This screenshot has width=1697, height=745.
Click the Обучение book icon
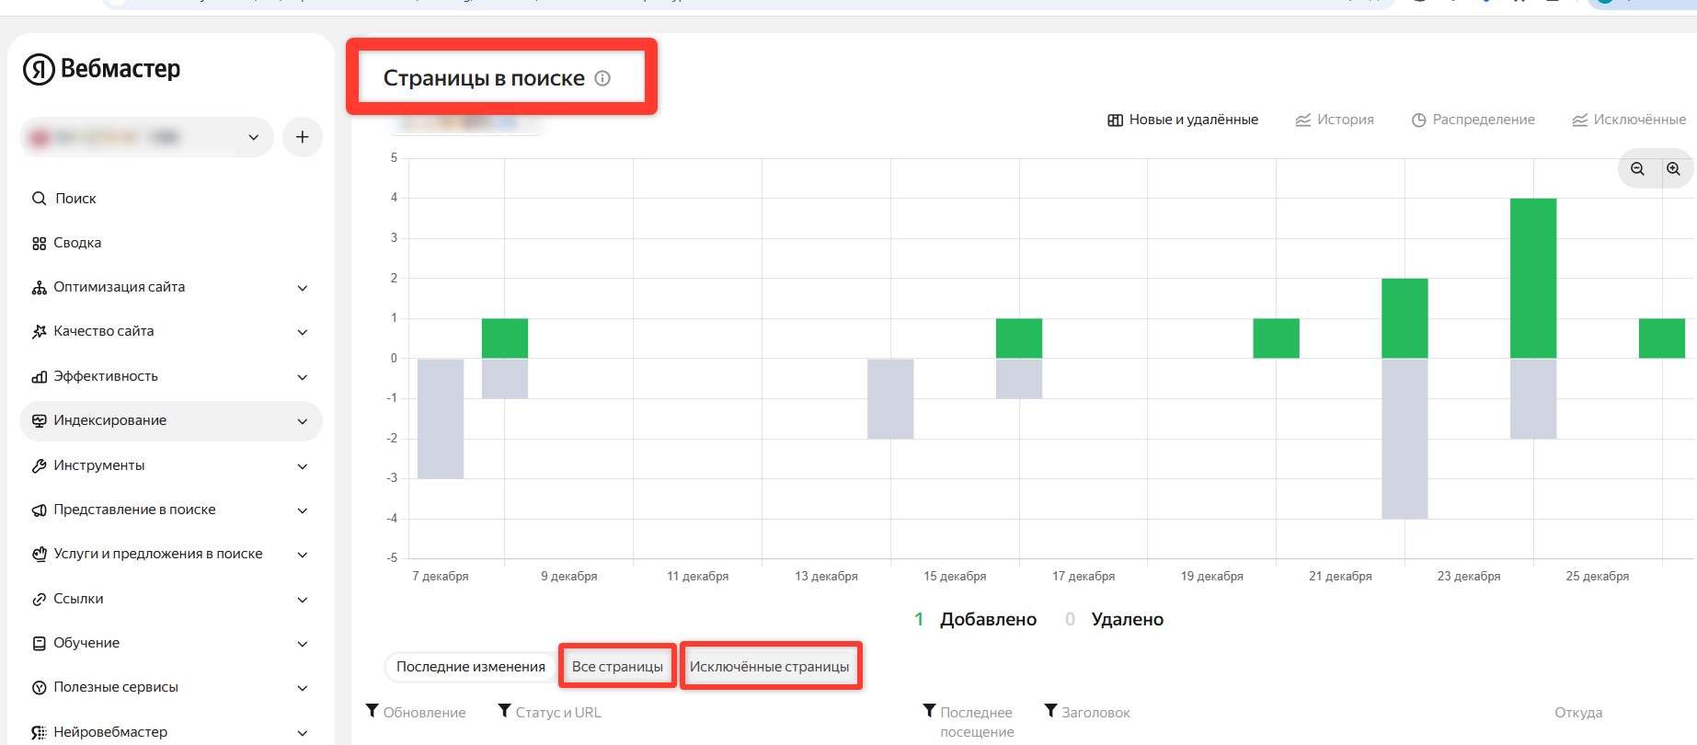39,644
